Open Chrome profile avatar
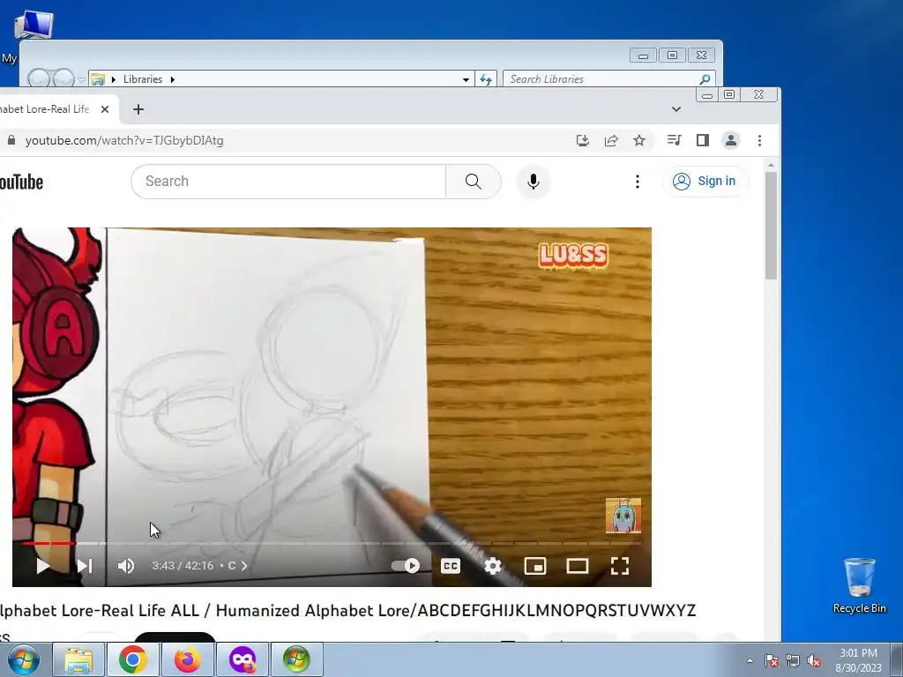The height and width of the screenshot is (677, 903). [x=731, y=140]
